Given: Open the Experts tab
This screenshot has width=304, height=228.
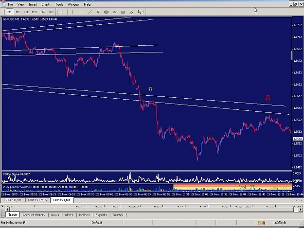Looking at the screenshot, I should [x=101, y=215].
